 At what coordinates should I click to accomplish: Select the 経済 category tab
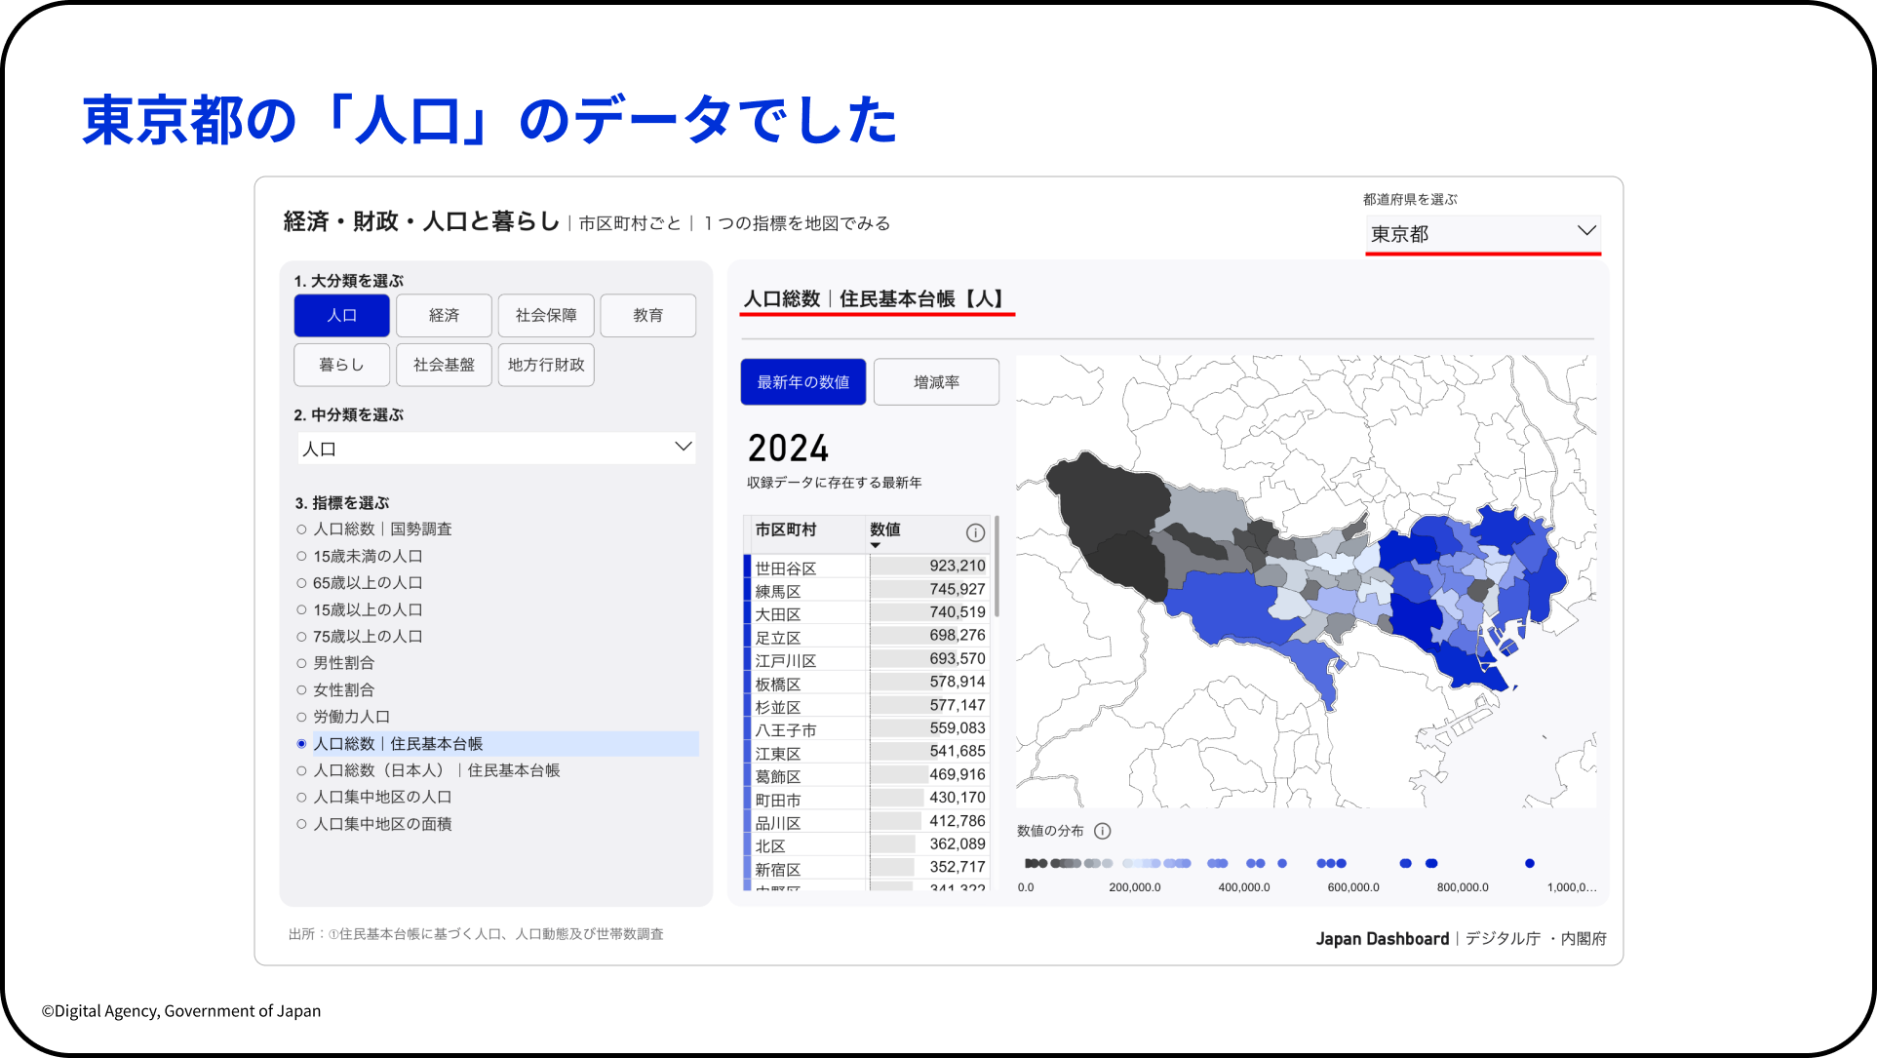pos(444,315)
